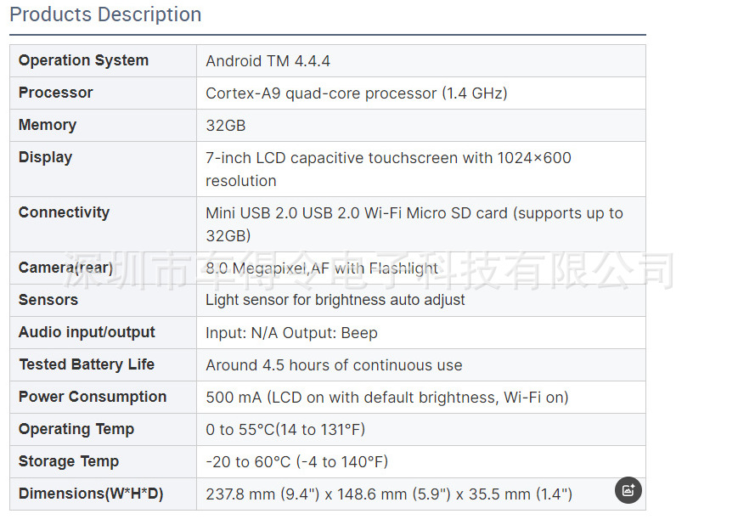Click the Memory row label
738x525 pixels.
coord(47,125)
